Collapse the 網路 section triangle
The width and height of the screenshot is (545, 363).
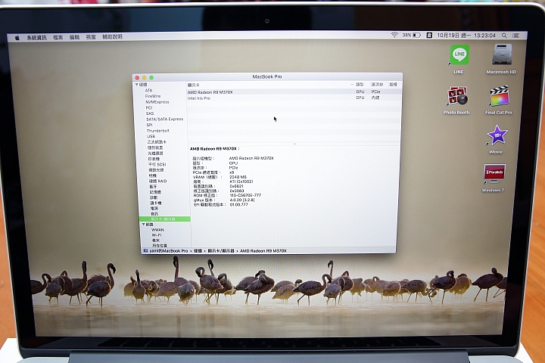144,225
